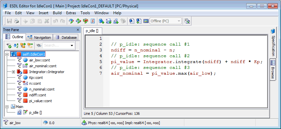Click the filter funnel icon in Outline toolbar
The height and width of the screenshot is (129, 281).
point(9,46)
